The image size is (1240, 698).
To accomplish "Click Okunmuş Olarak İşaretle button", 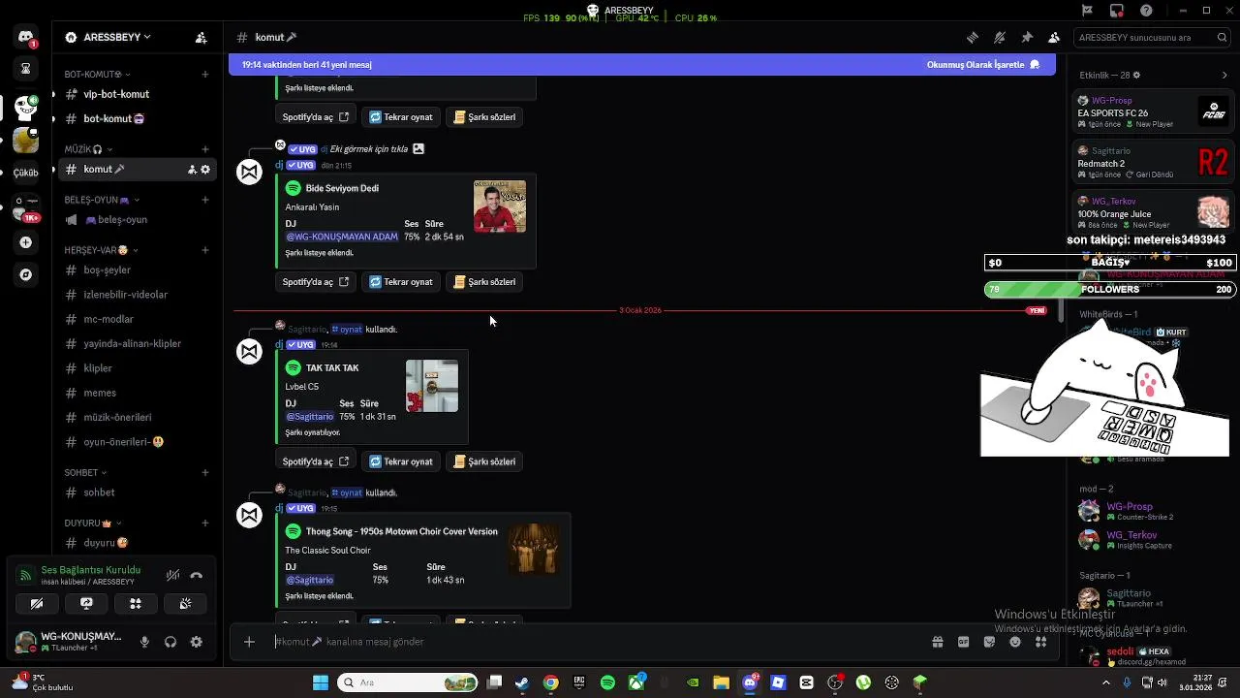I will click(983, 65).
